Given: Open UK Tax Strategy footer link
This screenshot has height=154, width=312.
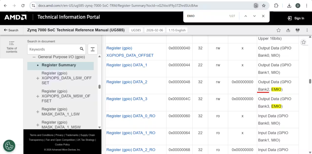Looking at the screenshot, I should point(86,140).
